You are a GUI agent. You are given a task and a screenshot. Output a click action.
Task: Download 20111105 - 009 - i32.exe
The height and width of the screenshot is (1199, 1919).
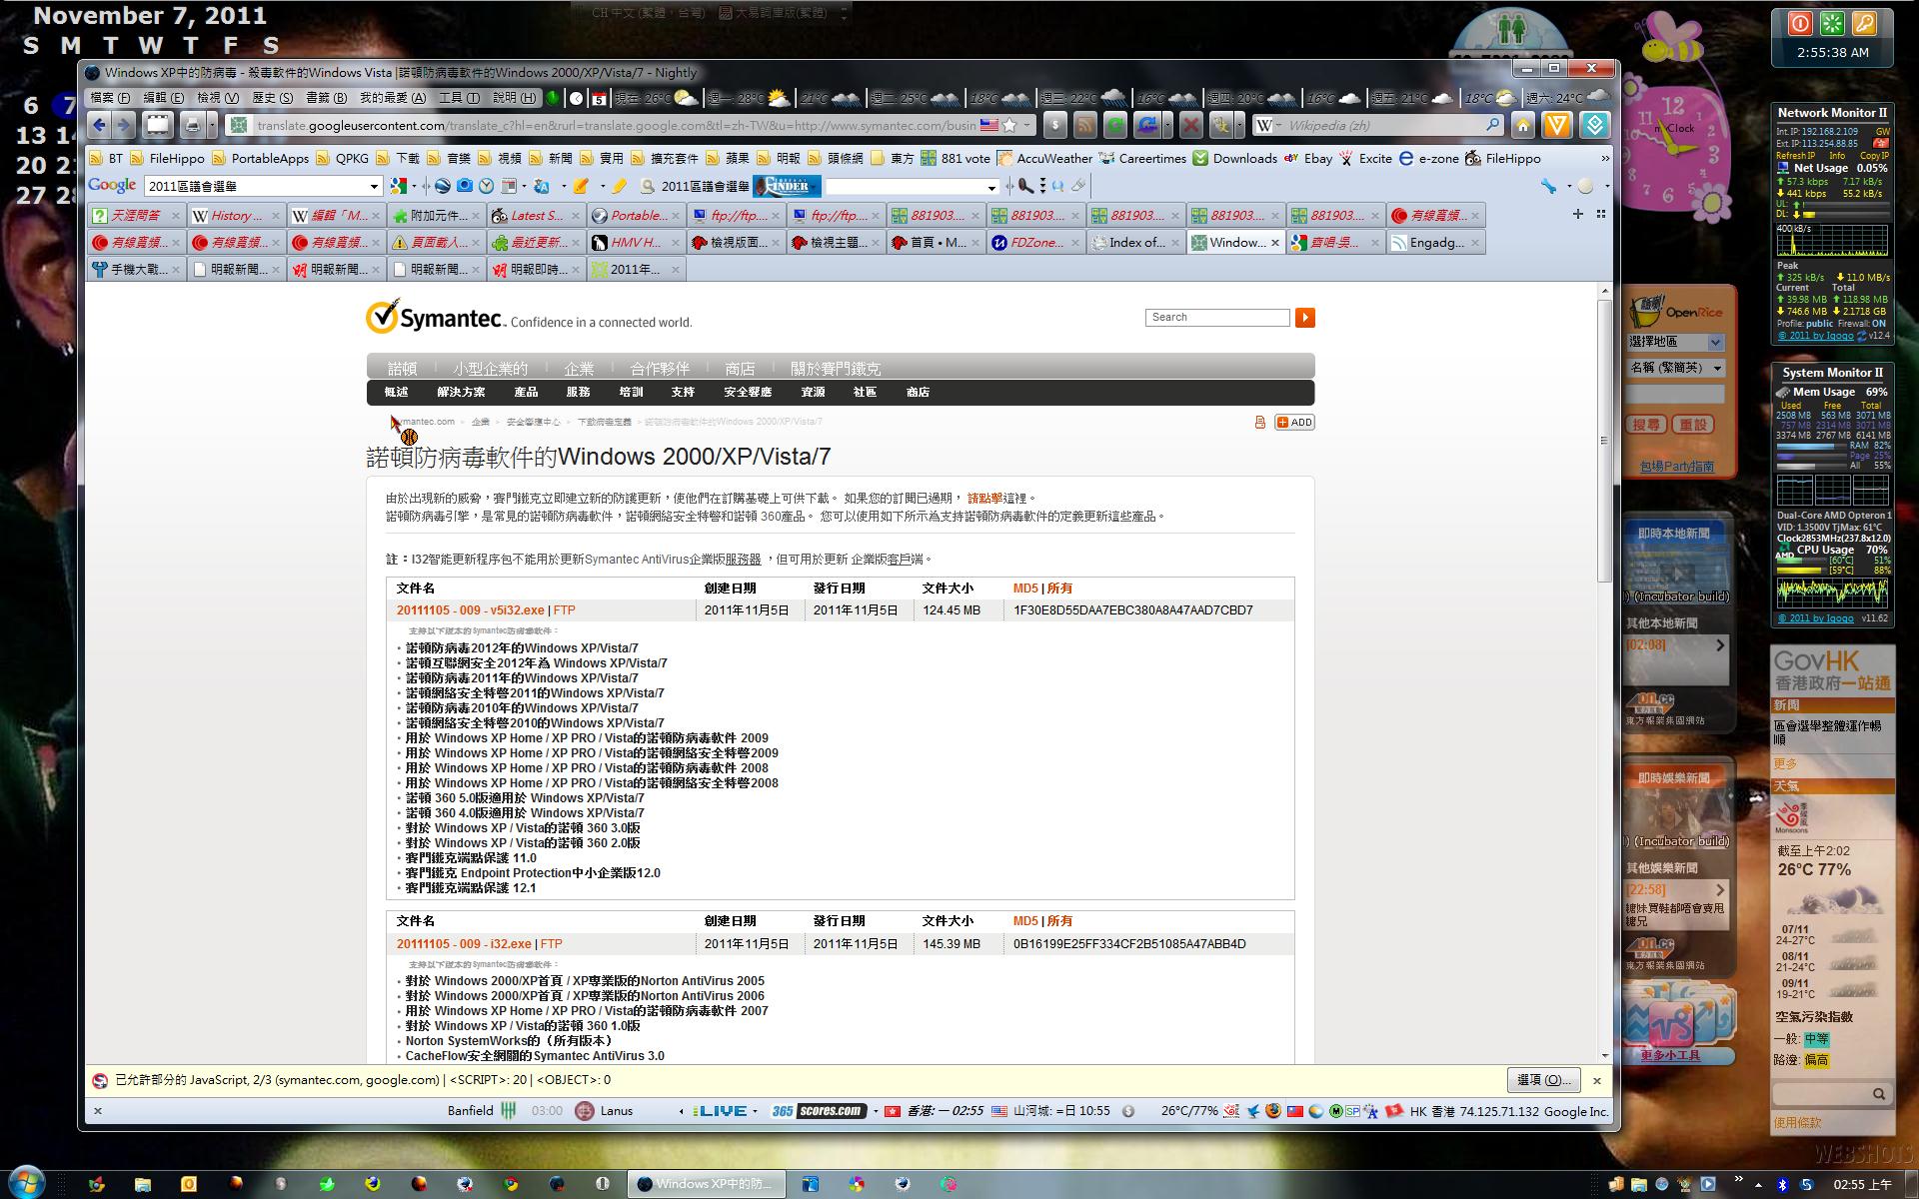pos(464,944)
